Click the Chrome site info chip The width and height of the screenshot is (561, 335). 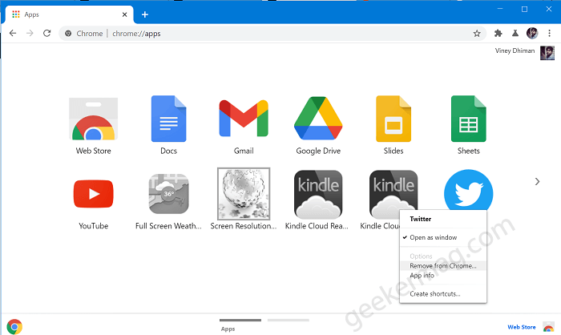[x=83, y=34]
